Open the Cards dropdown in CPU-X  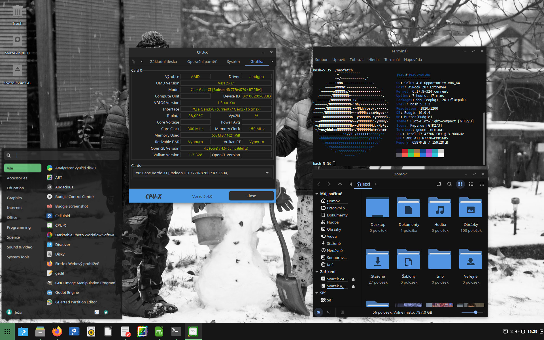click(267, 173)
